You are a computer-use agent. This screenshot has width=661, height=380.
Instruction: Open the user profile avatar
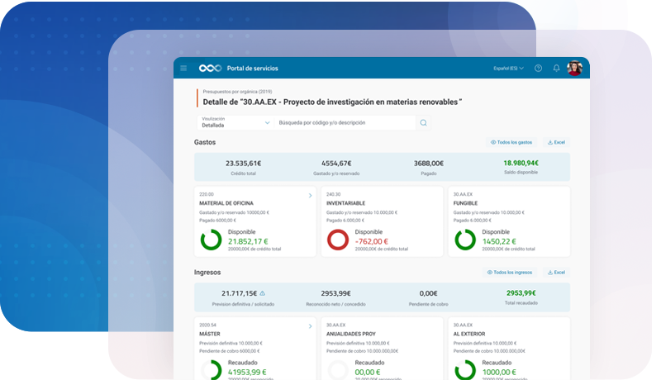(x=574, y=68)
